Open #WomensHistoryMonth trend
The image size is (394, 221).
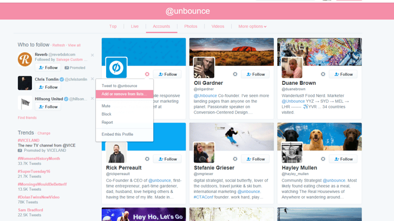click(x=39, y=158)
